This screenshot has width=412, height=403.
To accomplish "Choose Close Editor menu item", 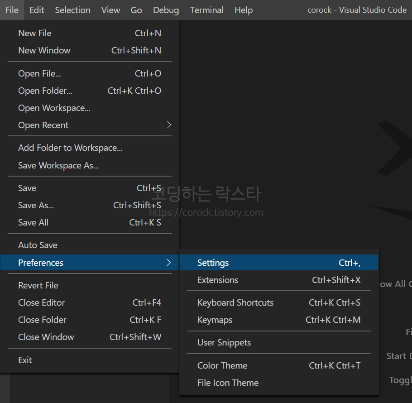I will [x=90, y=302].
